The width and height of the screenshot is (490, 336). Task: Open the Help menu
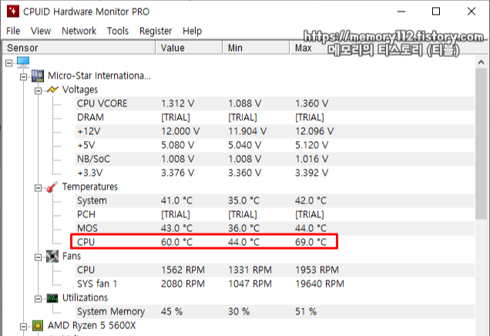(192, 31)
